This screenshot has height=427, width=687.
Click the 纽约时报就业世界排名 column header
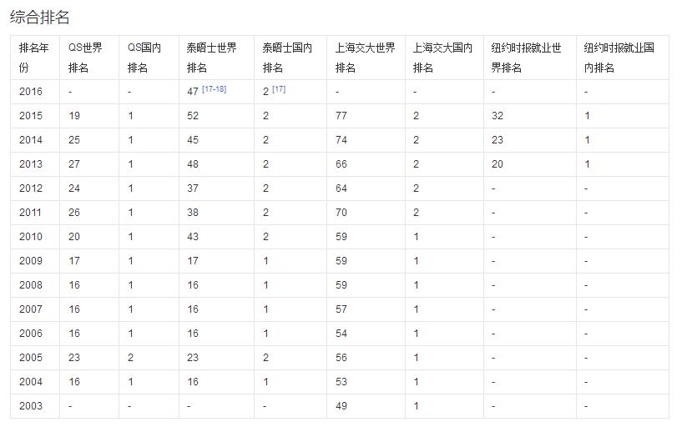pyautogui.click(x=530, y=58)
